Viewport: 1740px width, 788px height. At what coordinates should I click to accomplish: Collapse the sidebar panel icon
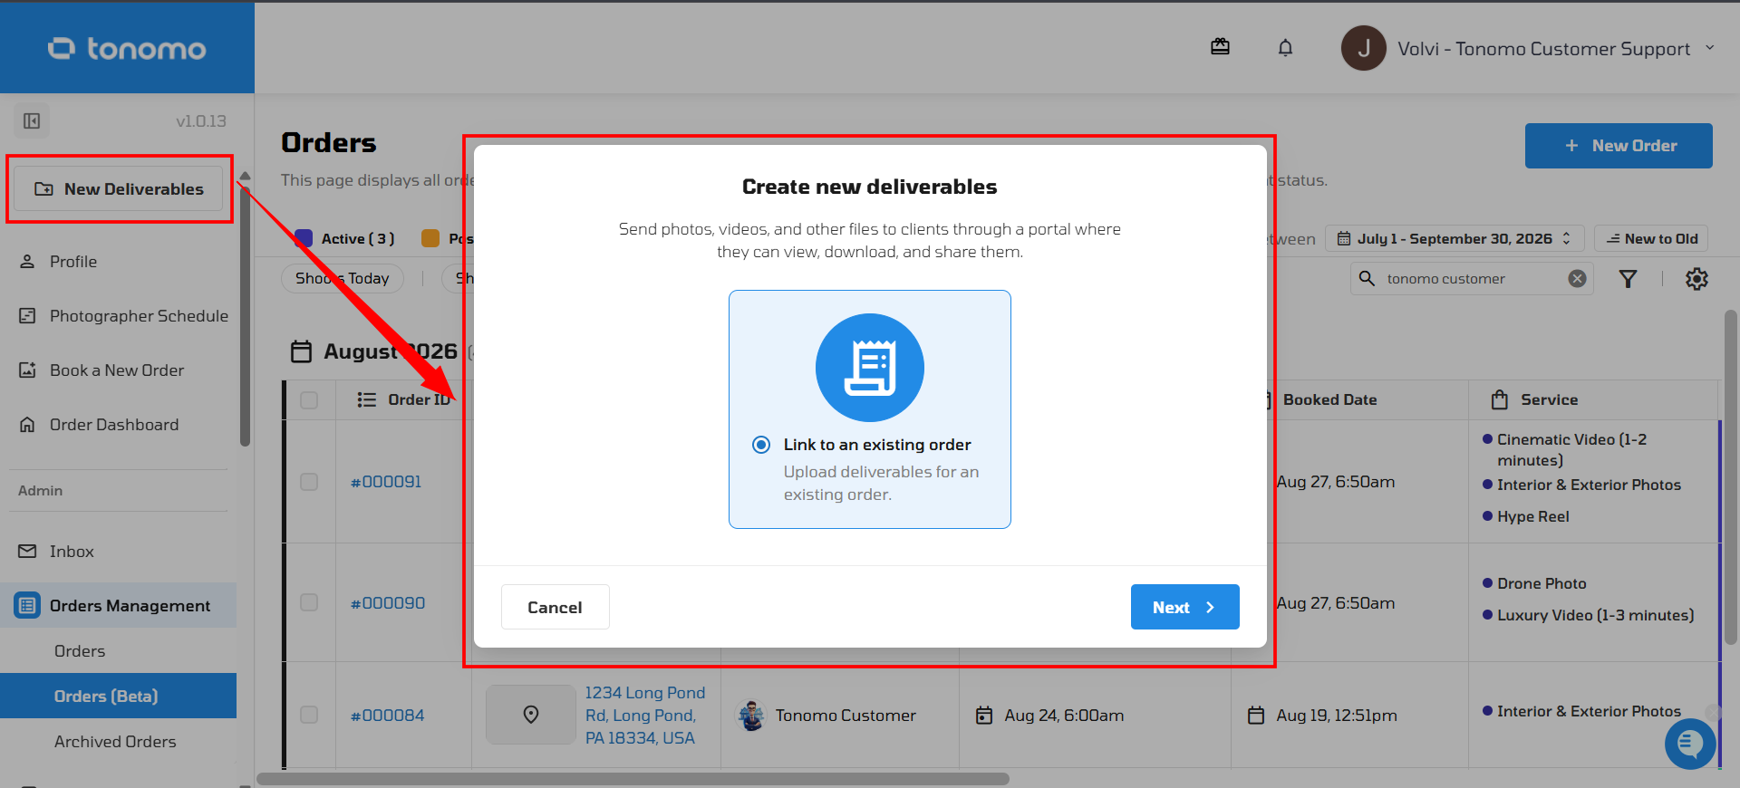pos(32,120)
